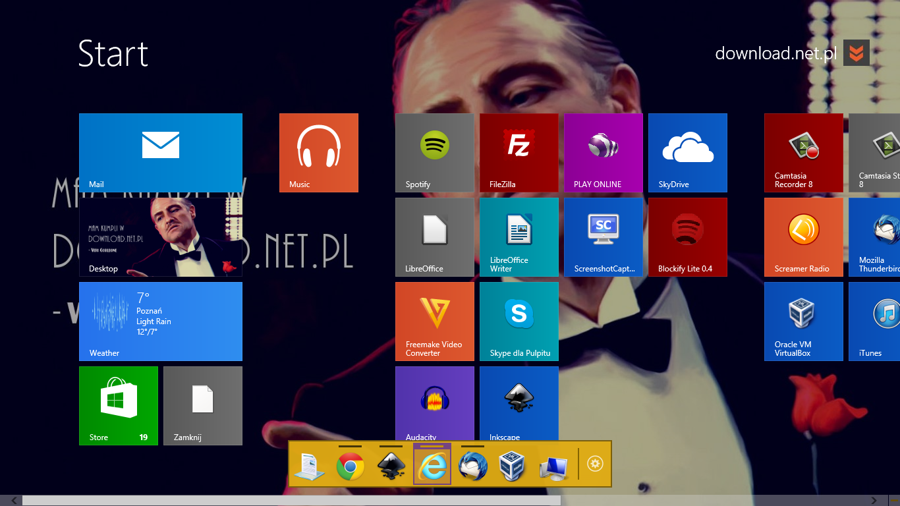
Task: Click the scrollbar left arrow
Action: point(13,501)
